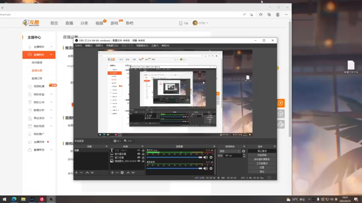Click 开始录制 button in OBS controls

[262, 155]
